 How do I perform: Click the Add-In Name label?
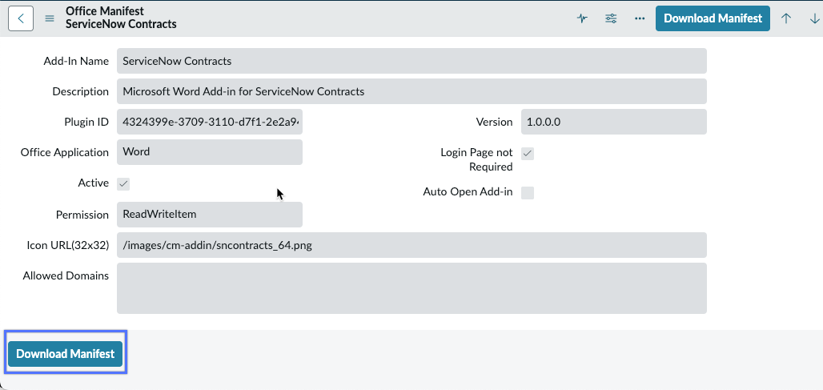coord(76,61)
